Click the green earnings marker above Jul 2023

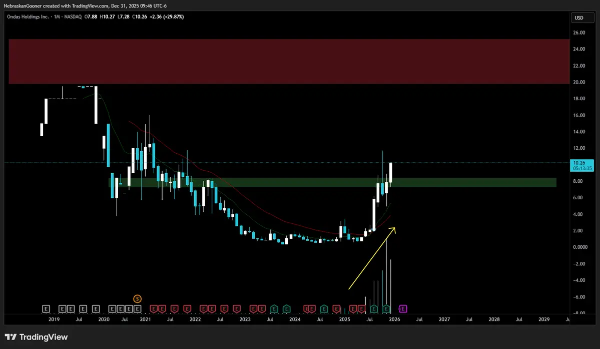point(274,309)
